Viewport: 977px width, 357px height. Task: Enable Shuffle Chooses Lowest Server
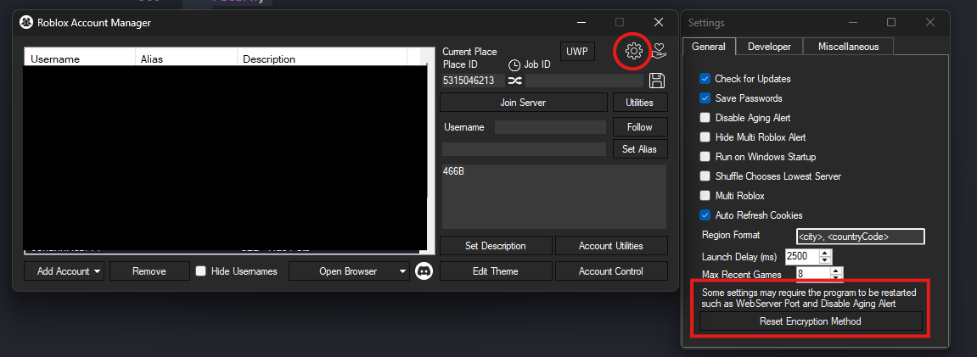click(x=705, y=176)
